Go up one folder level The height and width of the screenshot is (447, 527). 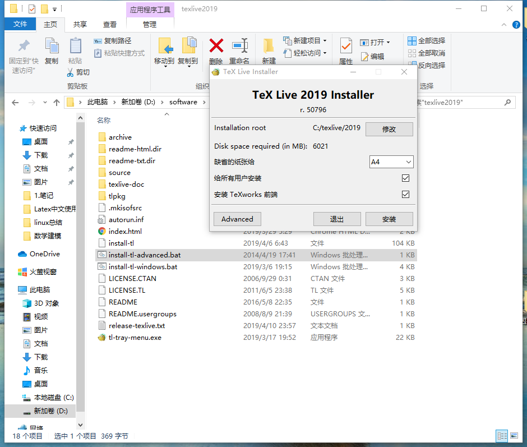(x=57, y=103)
